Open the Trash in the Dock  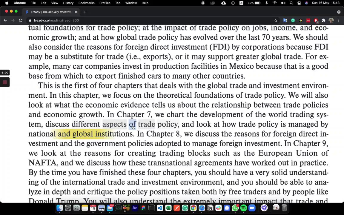(284, 208)
